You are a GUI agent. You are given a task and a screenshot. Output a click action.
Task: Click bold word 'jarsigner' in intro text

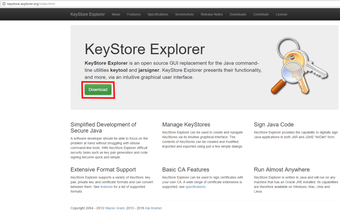pyautogui.click(x=149, y=70)
